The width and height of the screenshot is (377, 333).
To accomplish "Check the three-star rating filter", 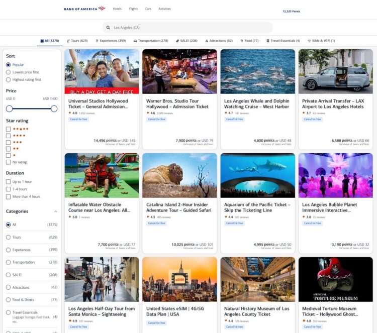I will 9,143.
